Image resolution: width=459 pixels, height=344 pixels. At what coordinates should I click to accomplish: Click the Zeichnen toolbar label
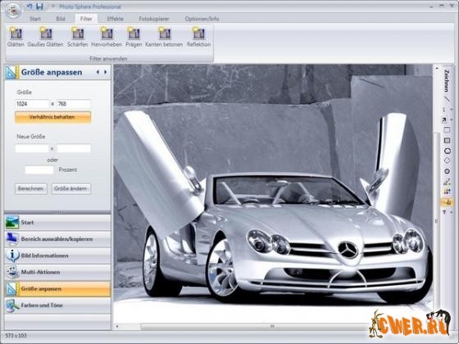pyautogui.click(x=447, y=81)
